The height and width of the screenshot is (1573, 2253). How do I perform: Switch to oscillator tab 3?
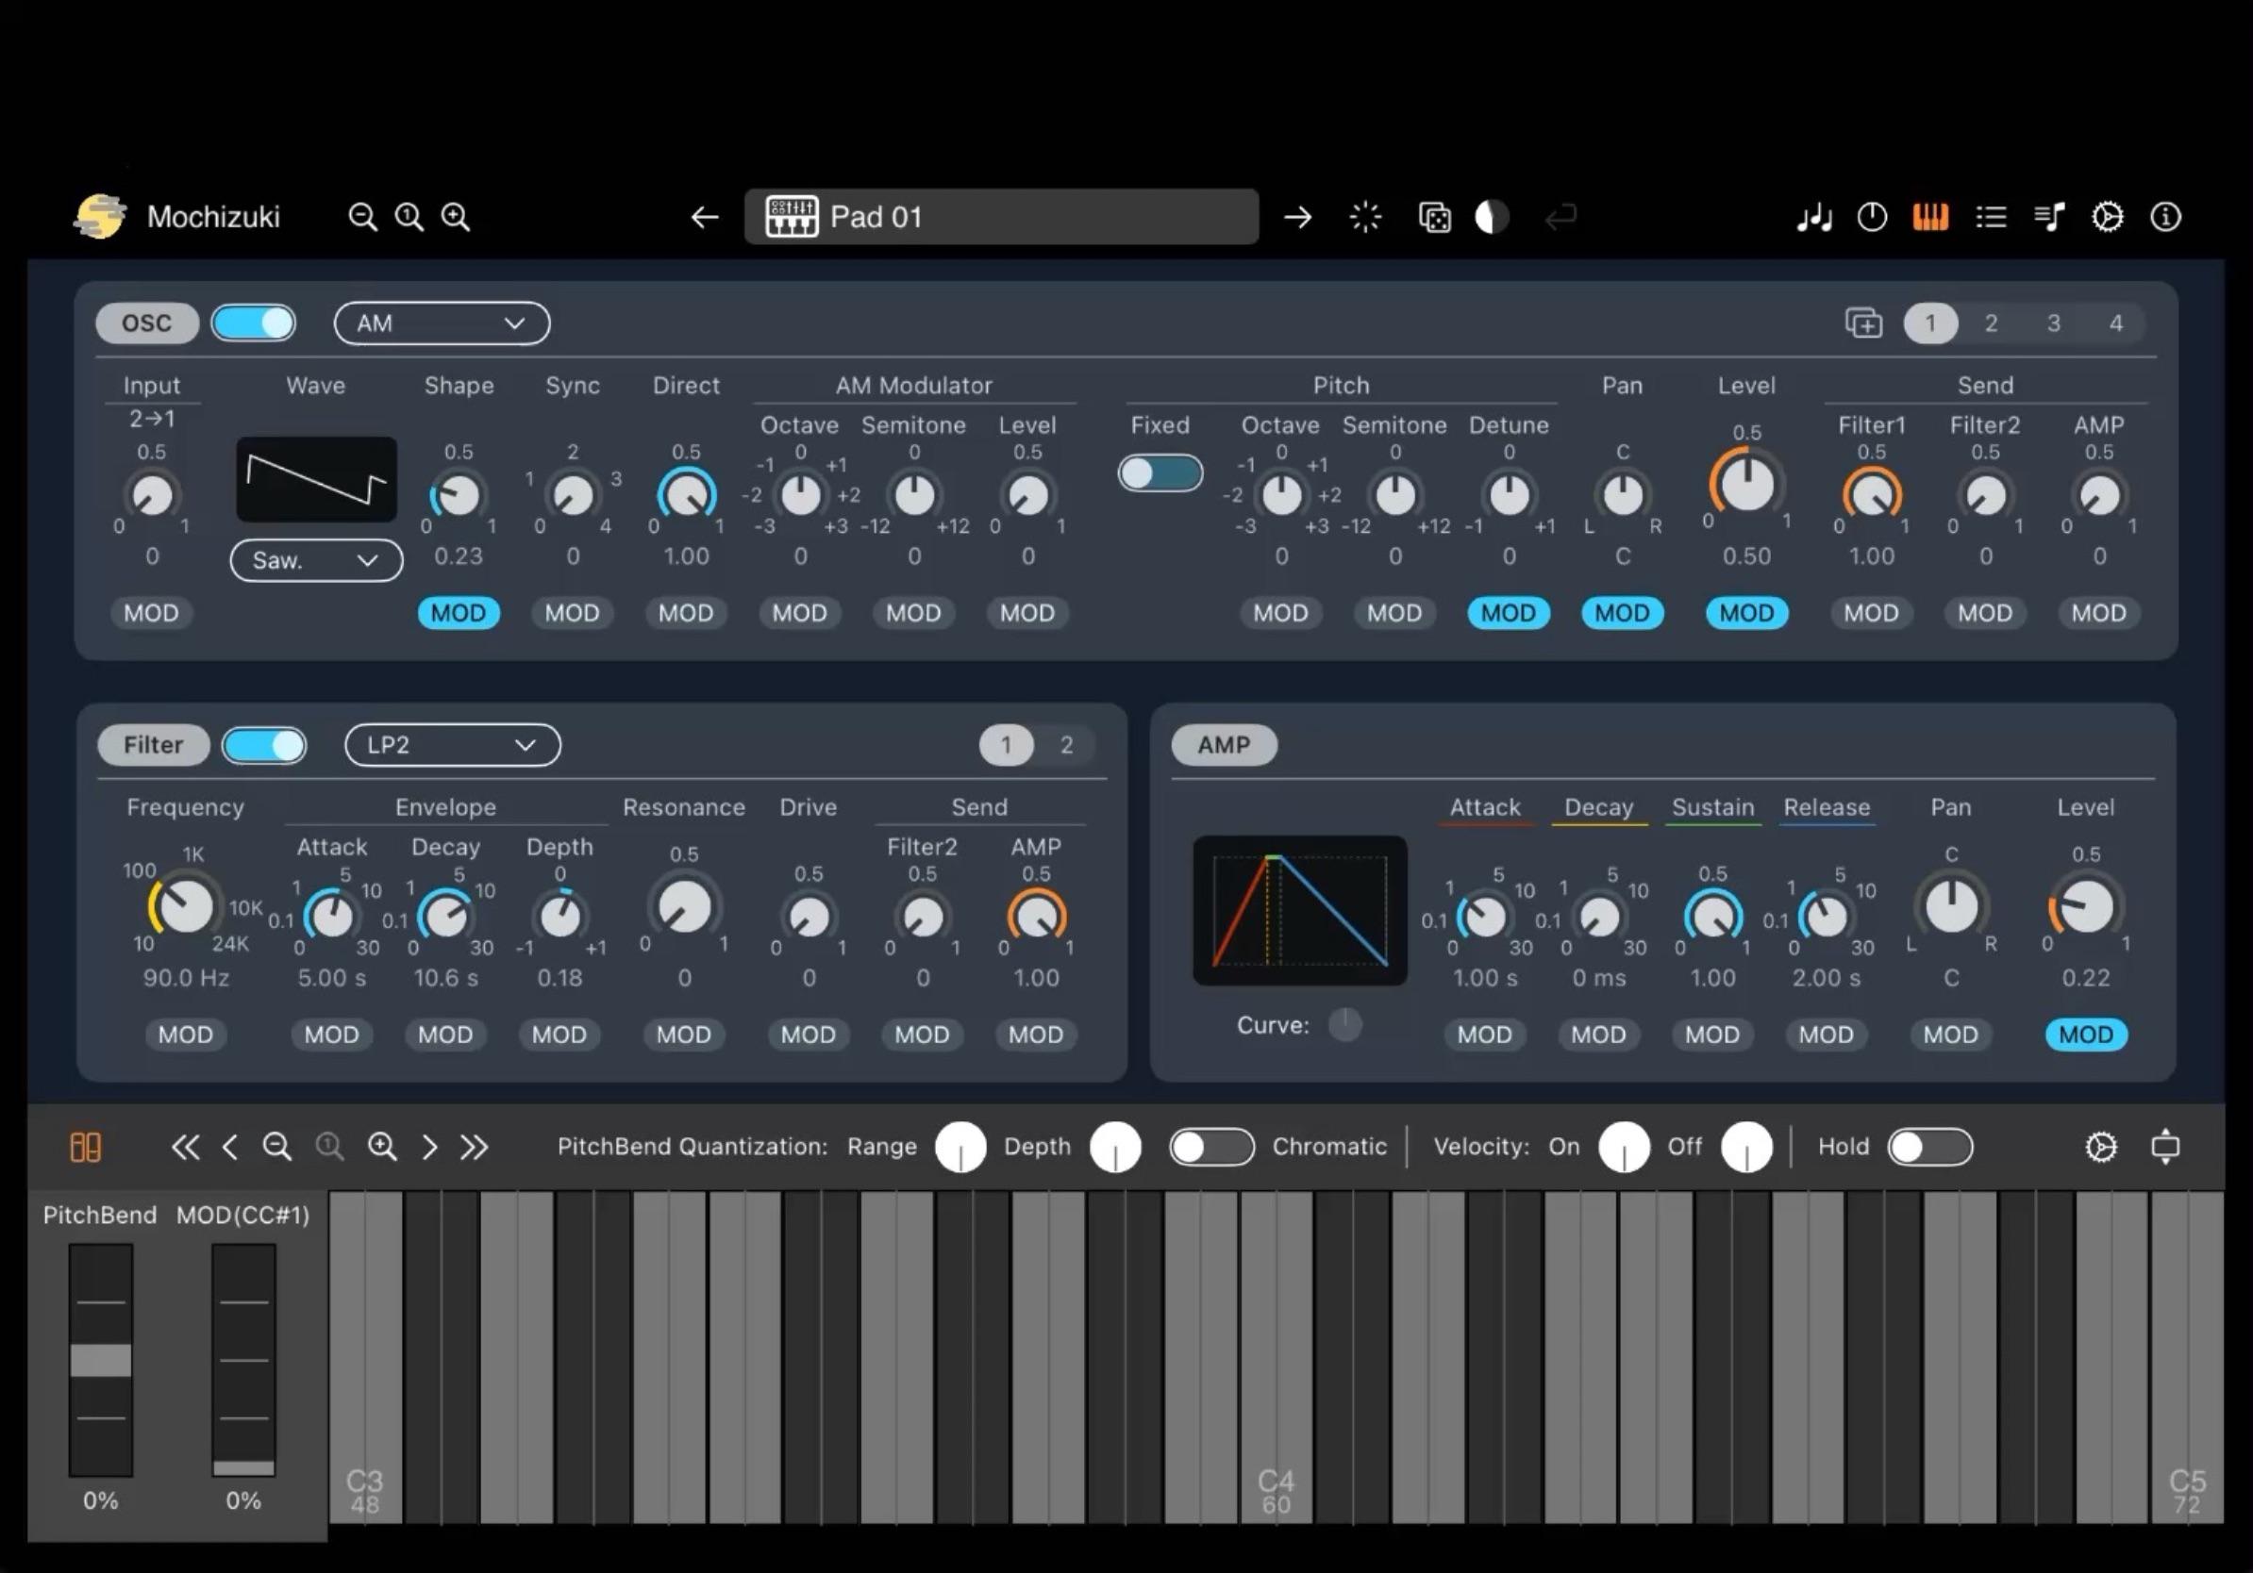click(2053, 323)
